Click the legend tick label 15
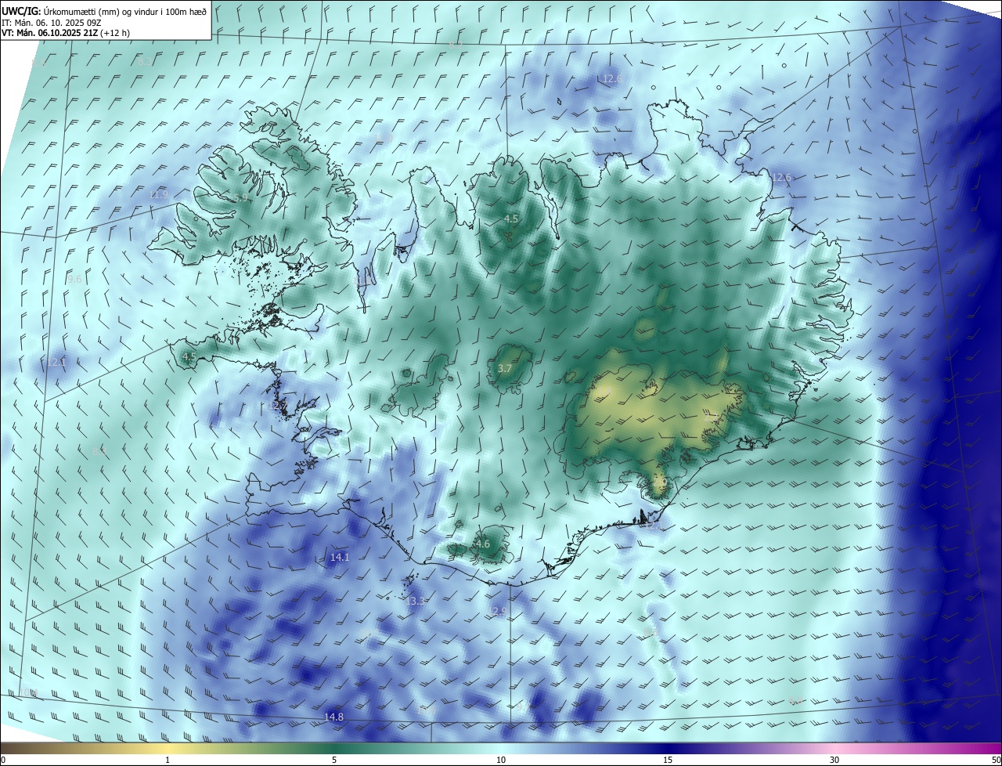The image size is (1002, 766). pos(668,760)
